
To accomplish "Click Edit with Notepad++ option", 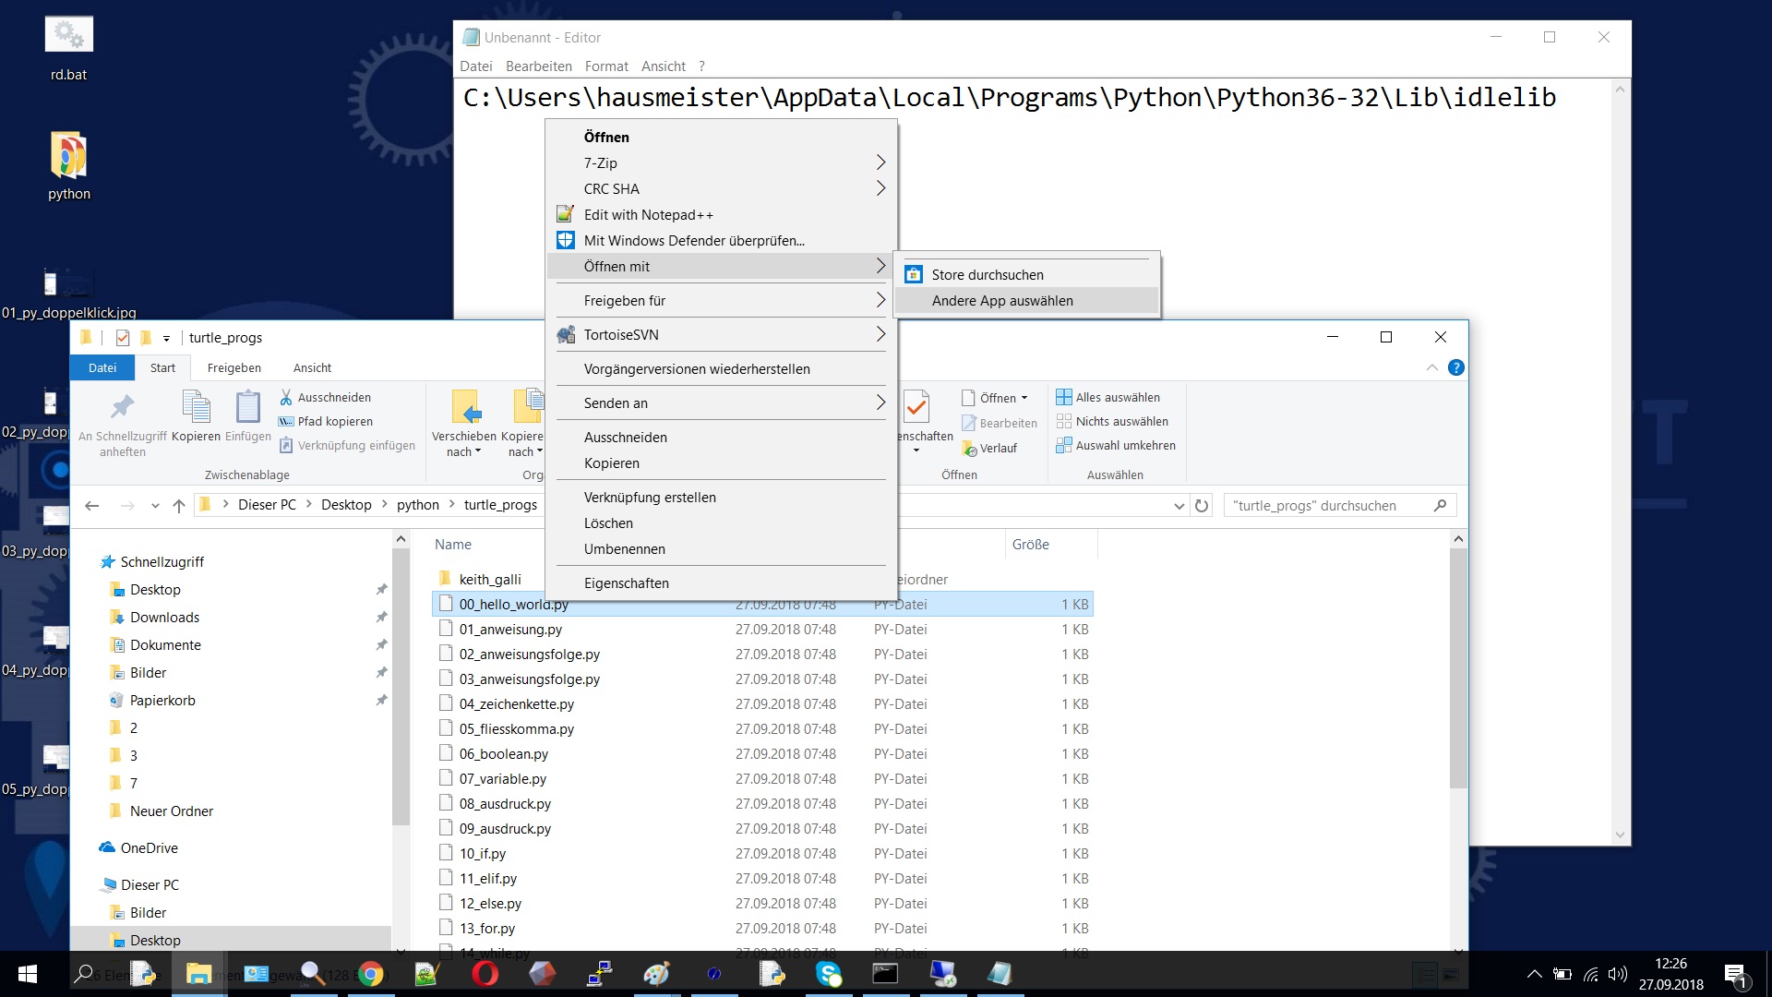I will coord(649,214).
